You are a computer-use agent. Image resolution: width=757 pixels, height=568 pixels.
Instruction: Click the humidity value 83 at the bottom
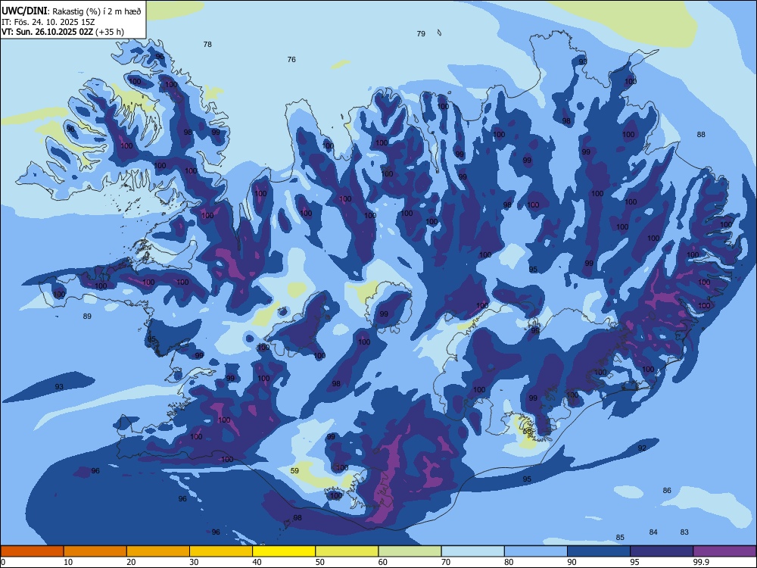pos(684,532)
